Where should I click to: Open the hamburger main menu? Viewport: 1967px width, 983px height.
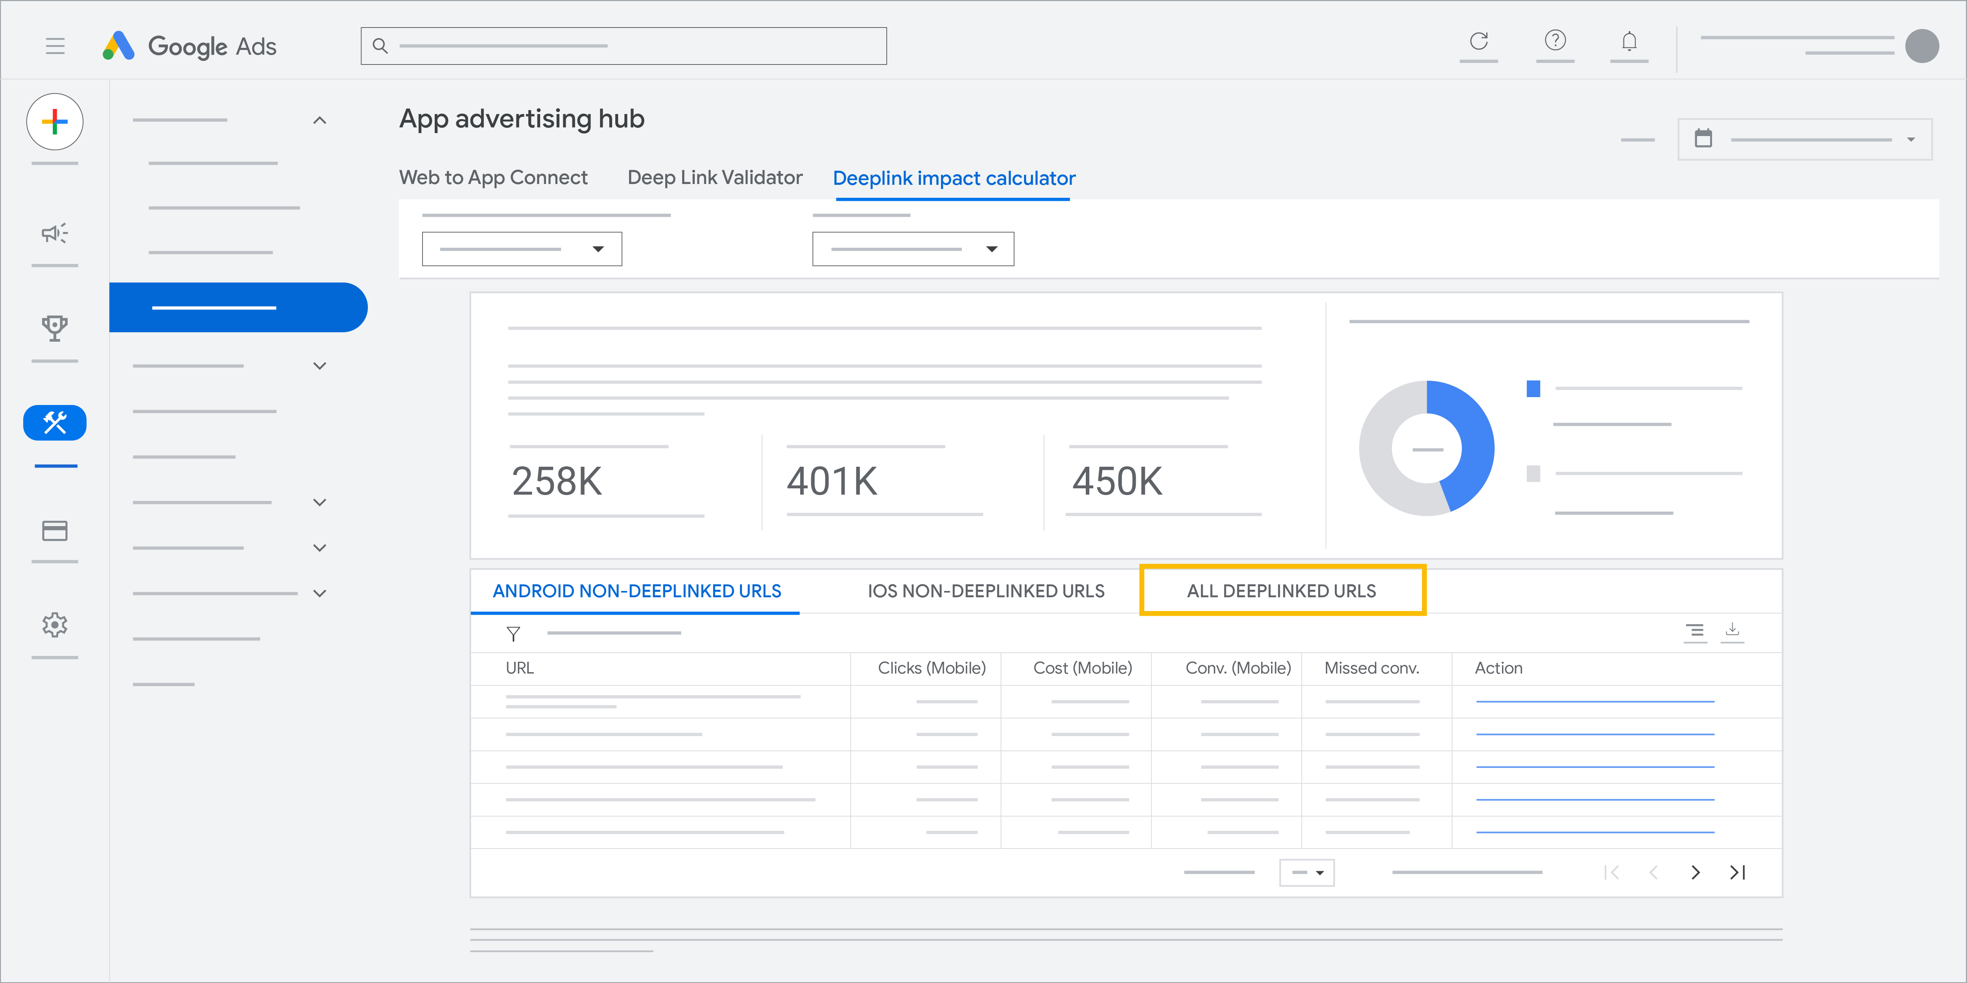(55, 46)
